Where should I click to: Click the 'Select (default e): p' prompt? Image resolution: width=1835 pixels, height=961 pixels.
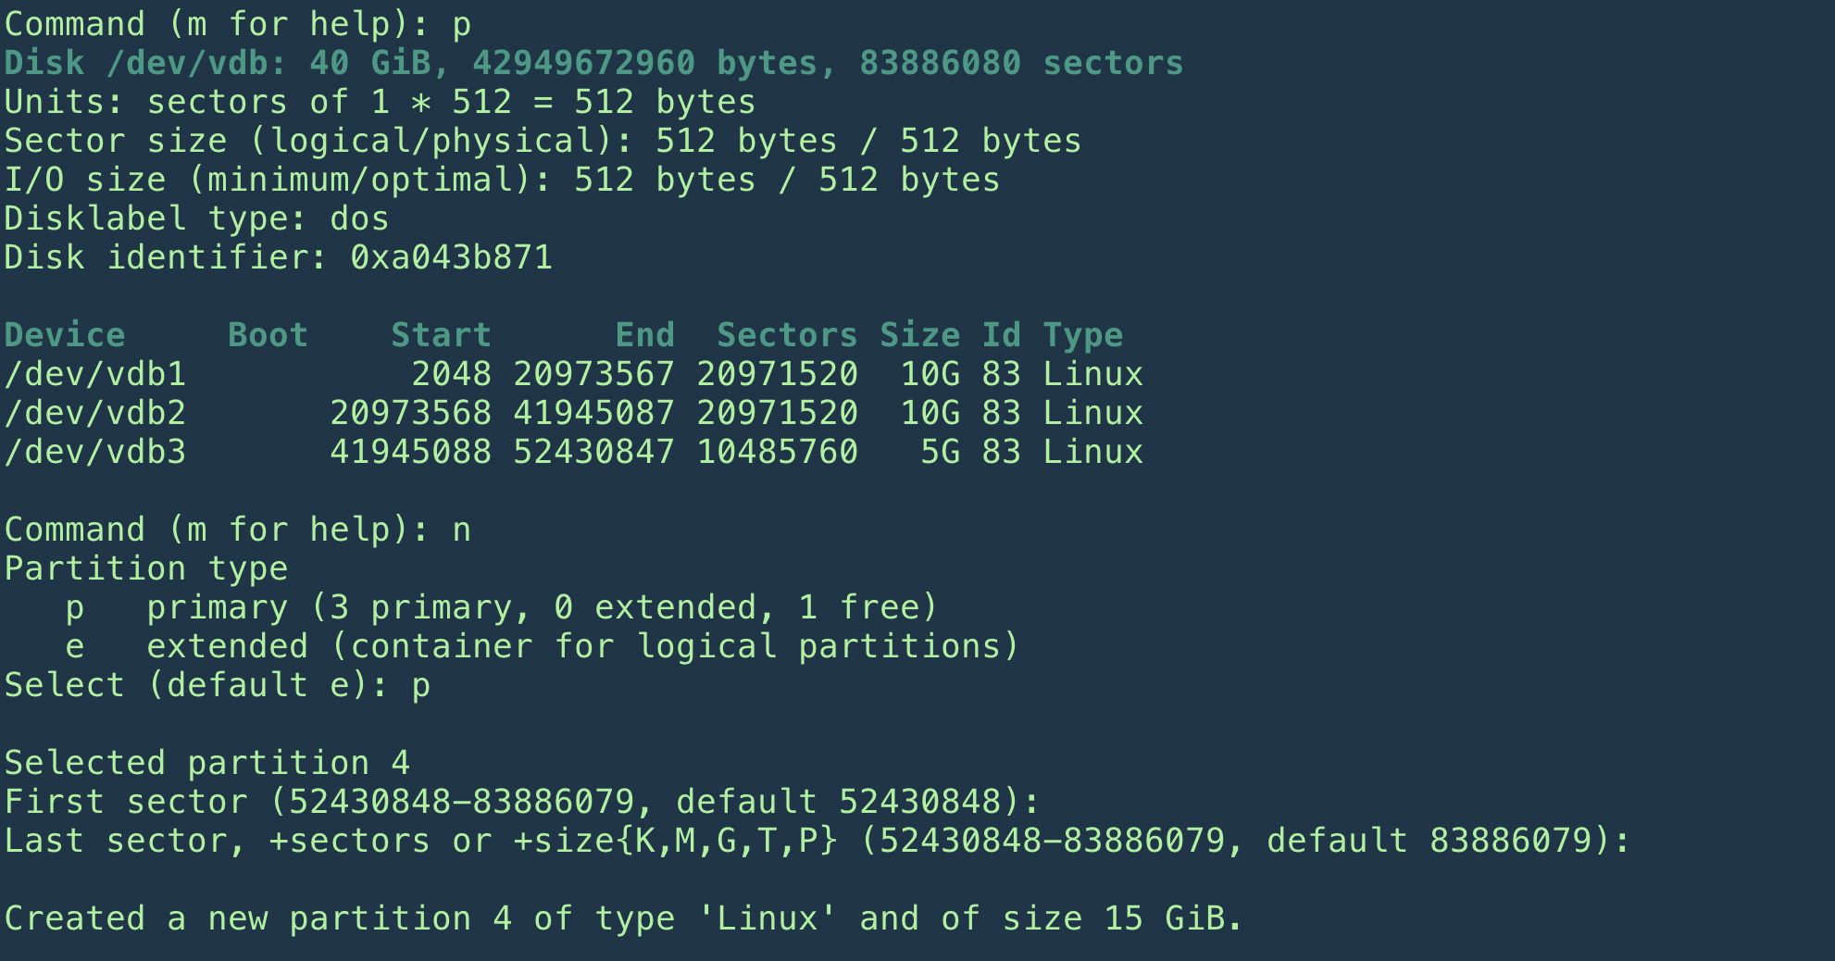tap(217, 685)
